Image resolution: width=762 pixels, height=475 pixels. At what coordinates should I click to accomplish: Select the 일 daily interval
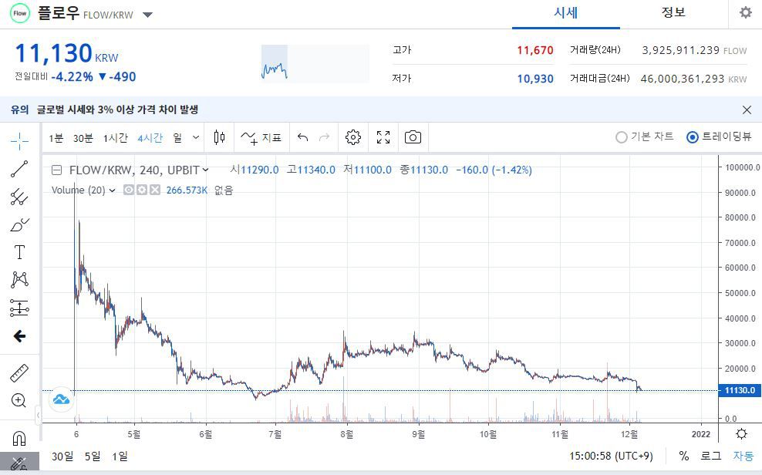177,139
